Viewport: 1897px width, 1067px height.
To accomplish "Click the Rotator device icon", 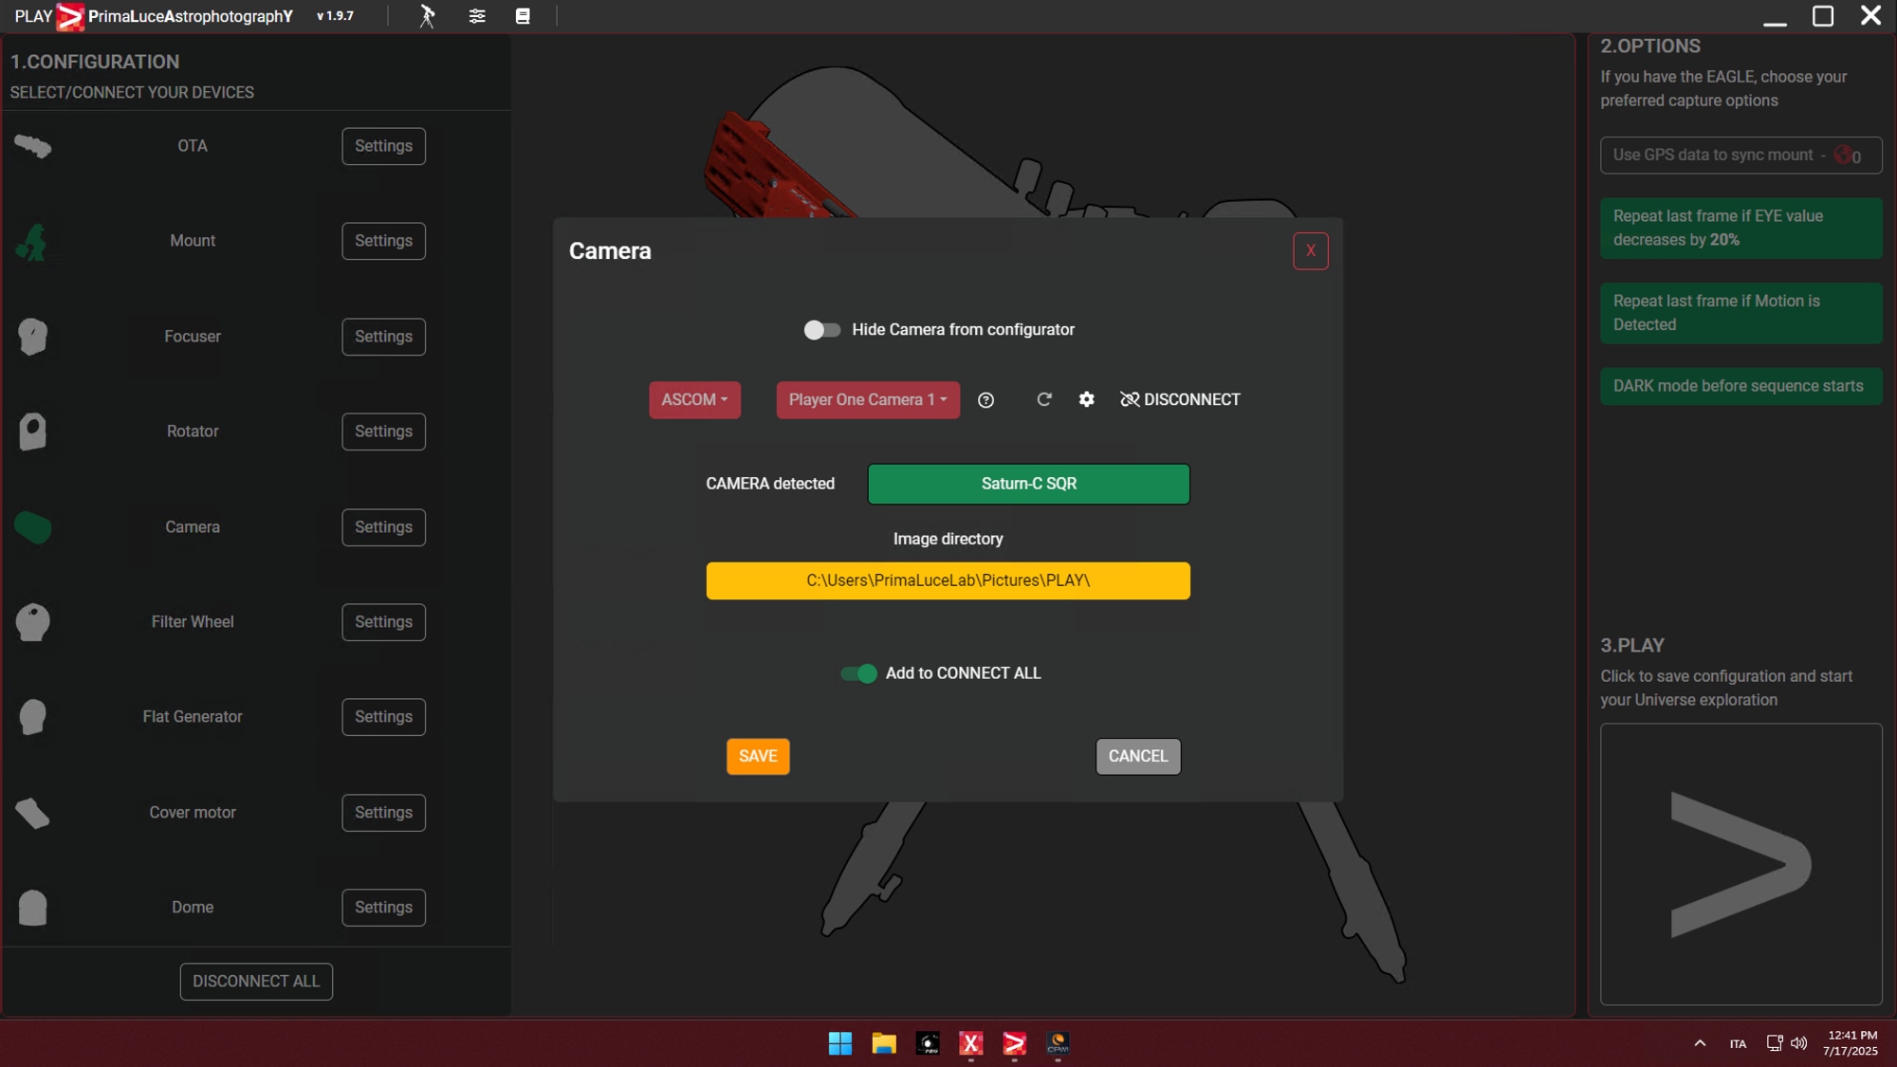I will [32, 432].
